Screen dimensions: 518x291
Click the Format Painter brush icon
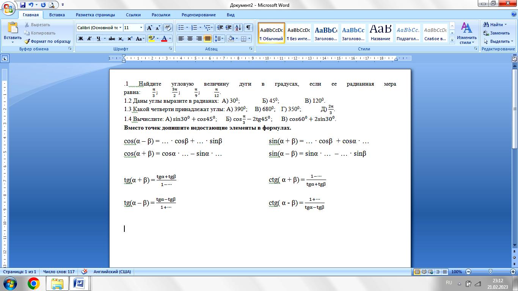27,41
